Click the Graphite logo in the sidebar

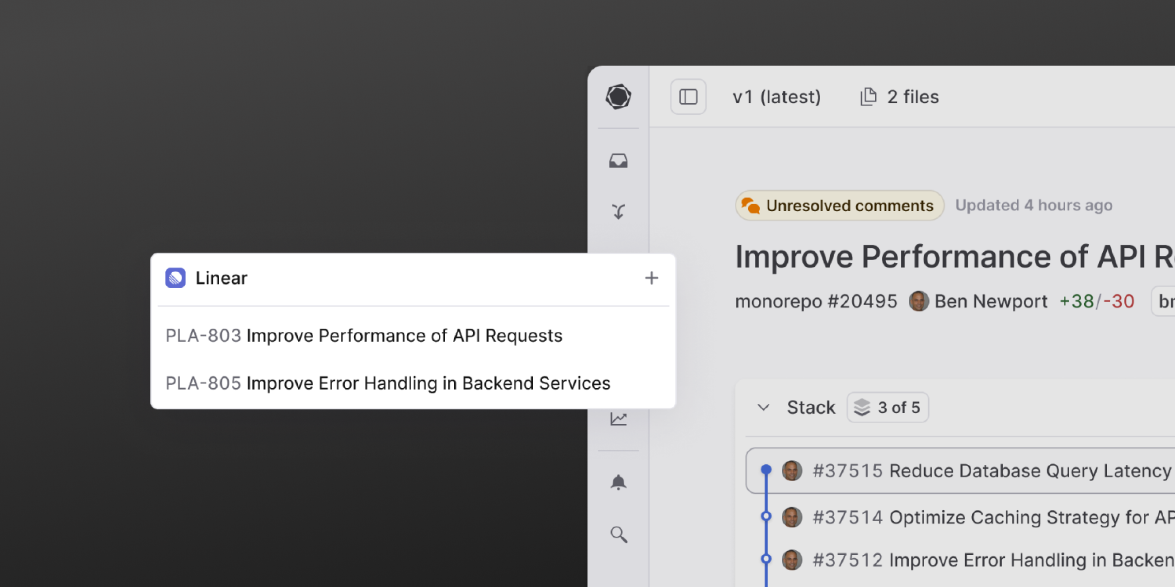[x=619, y=97]
